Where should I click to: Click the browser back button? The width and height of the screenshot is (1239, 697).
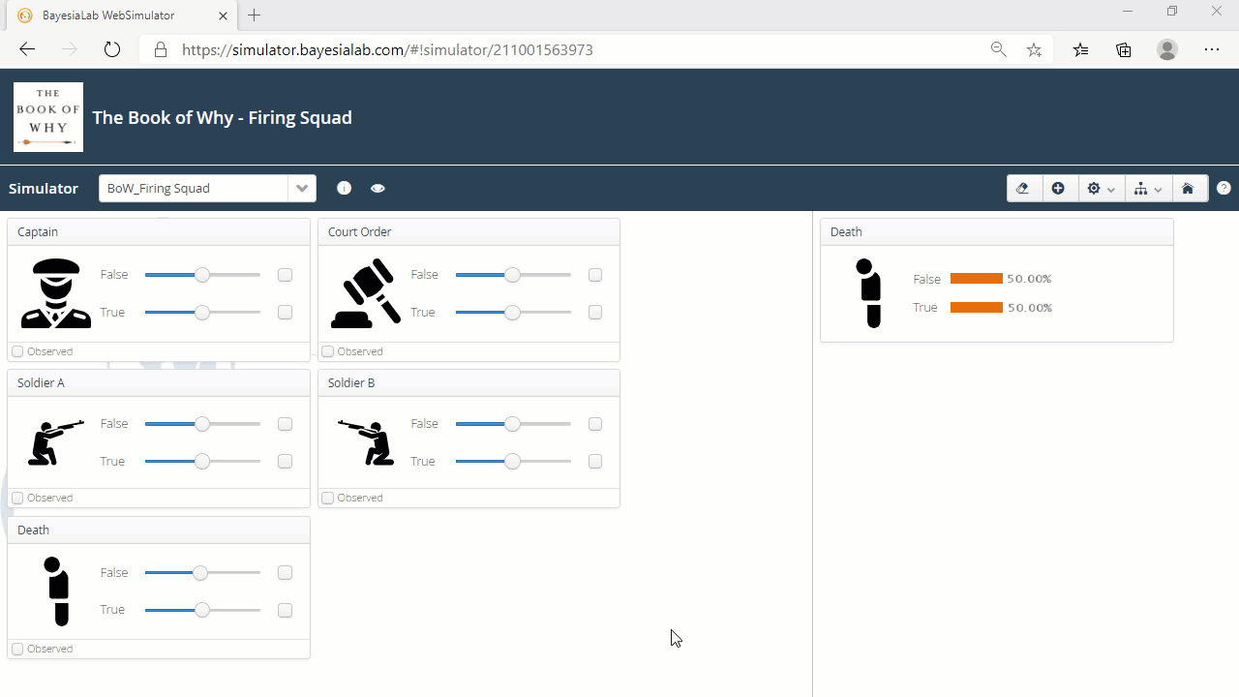click(26, 48)
